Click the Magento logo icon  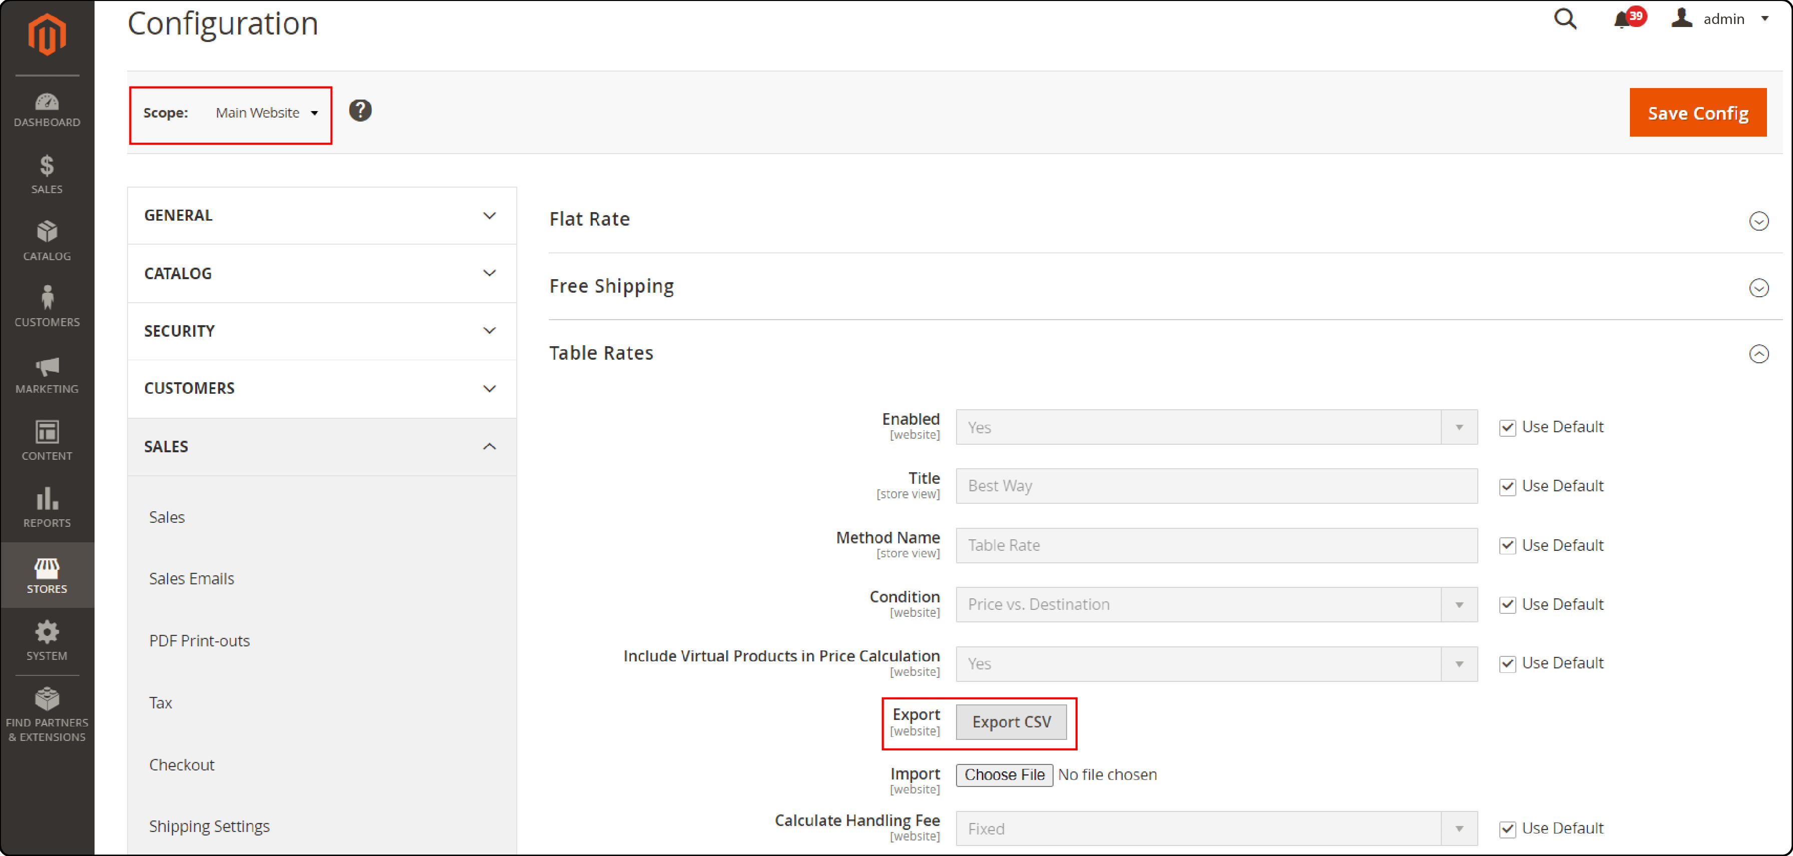point(47,34)
